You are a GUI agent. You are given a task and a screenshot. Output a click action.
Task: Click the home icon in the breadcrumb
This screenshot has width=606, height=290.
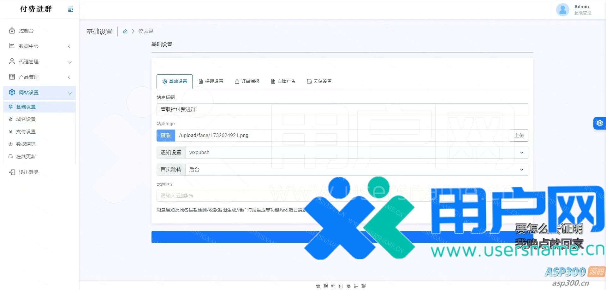125,31
